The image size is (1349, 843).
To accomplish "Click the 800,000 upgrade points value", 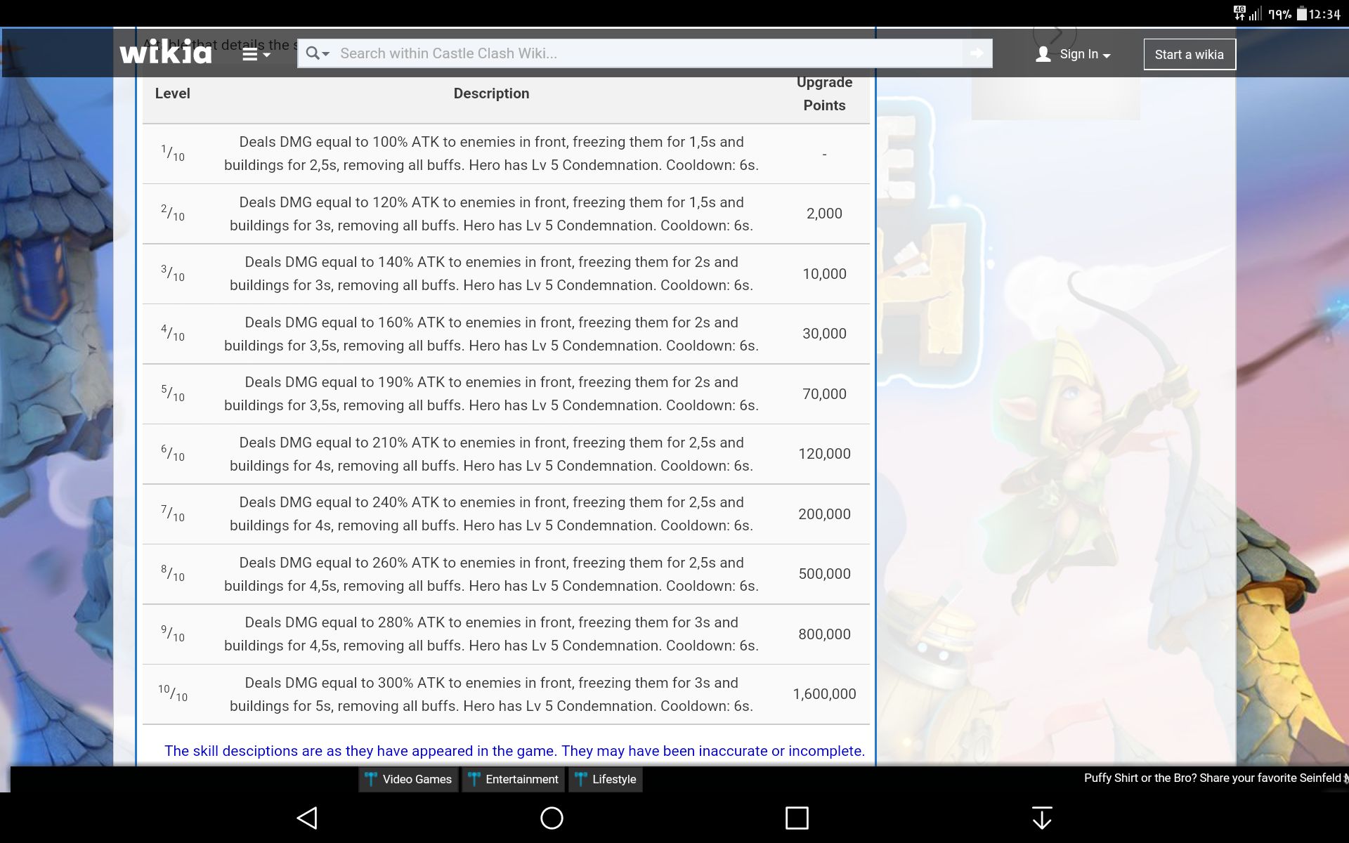I will click(x=824, y=634).
